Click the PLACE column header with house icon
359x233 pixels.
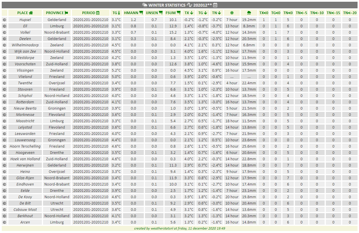[25, 13]
